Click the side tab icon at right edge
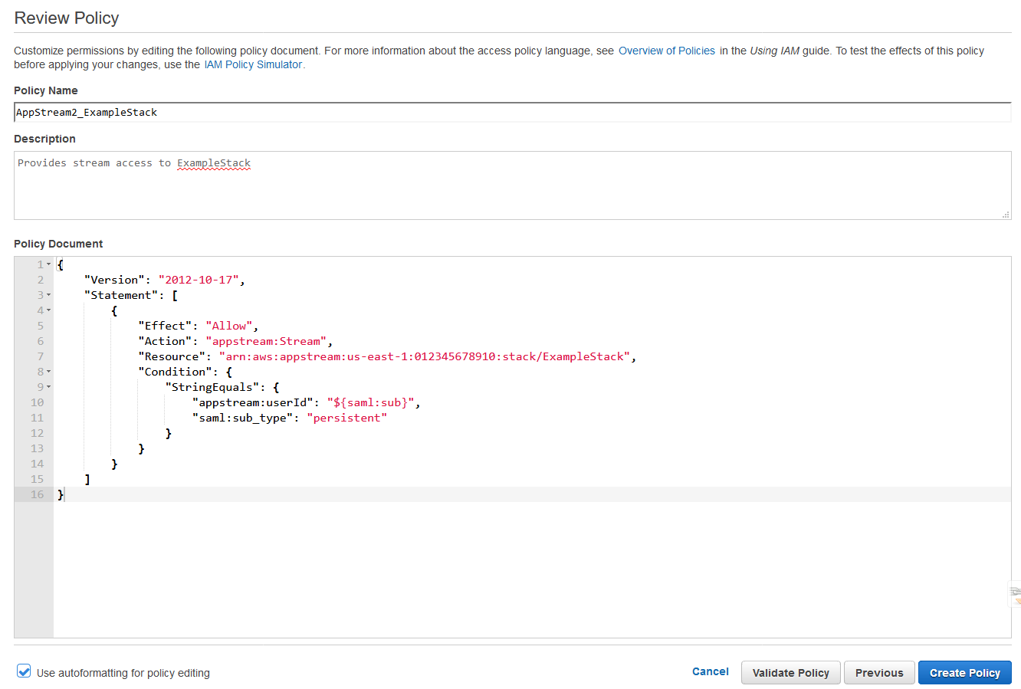Screen dimensions: 1021x689 click(1016, 595)
